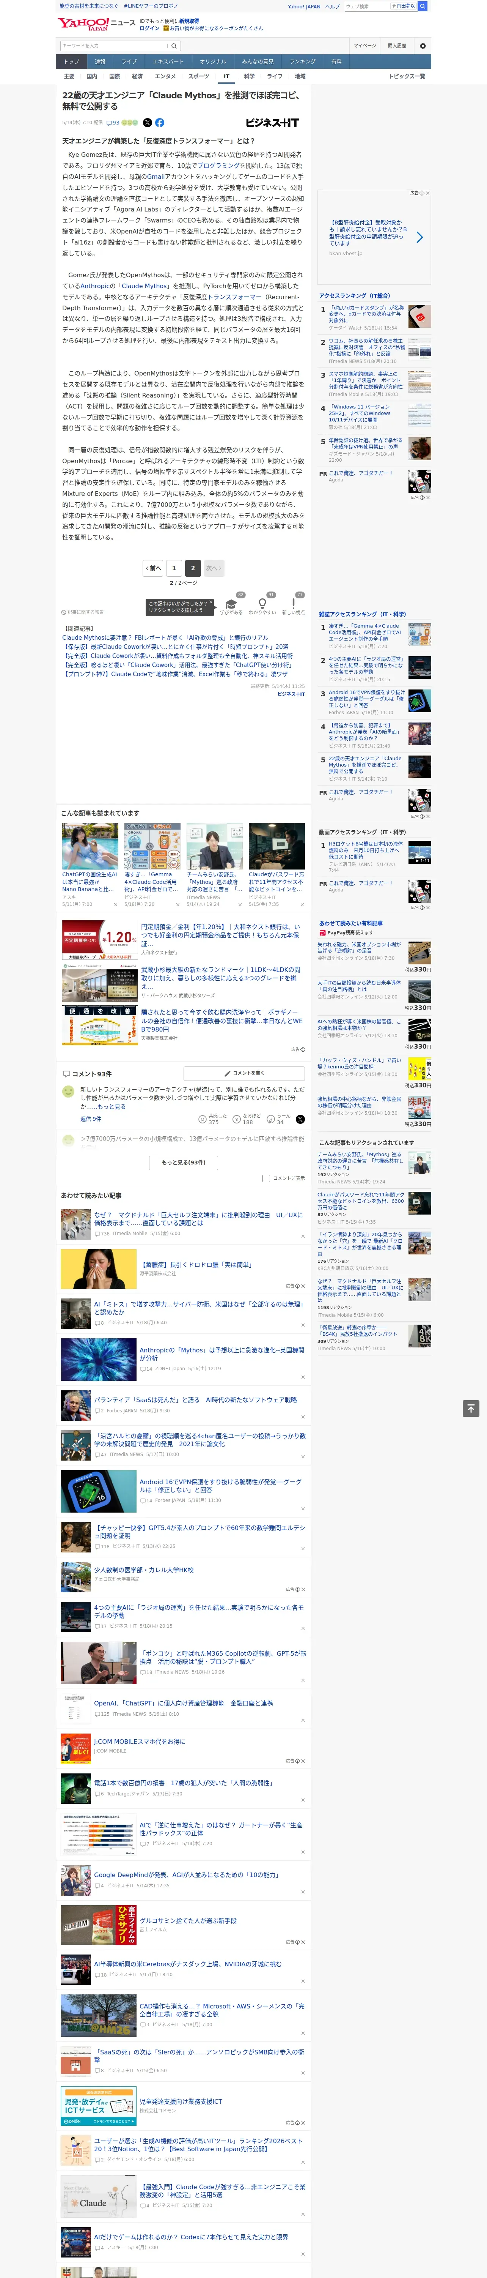Click the blue arrow on the sidebar ad
Image resolution: width=487 pixels, height=2278 pixels.
pos(419,237)
